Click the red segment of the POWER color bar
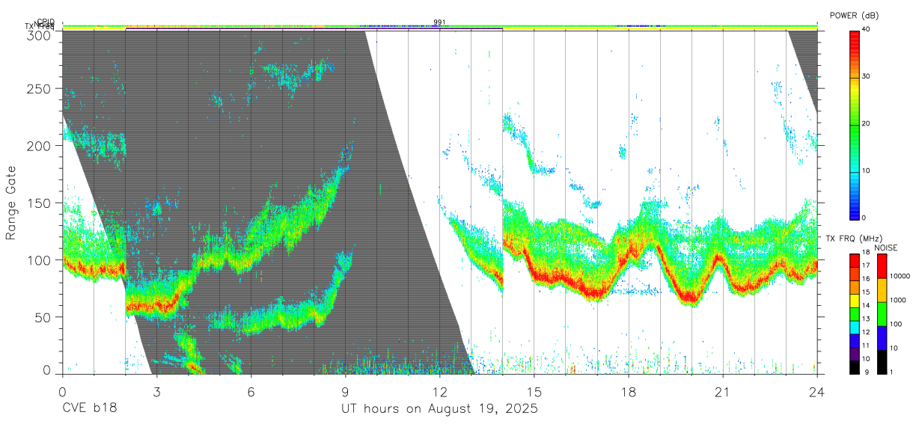The height and width of the screenshot is (424, 919). (x=854, y=54)
